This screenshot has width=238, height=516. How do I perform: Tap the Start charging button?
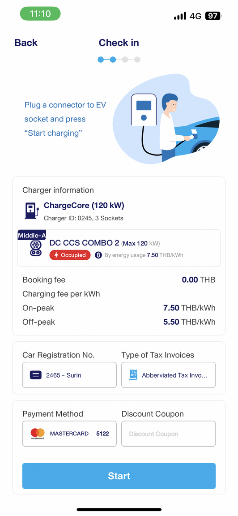(119, 476)
